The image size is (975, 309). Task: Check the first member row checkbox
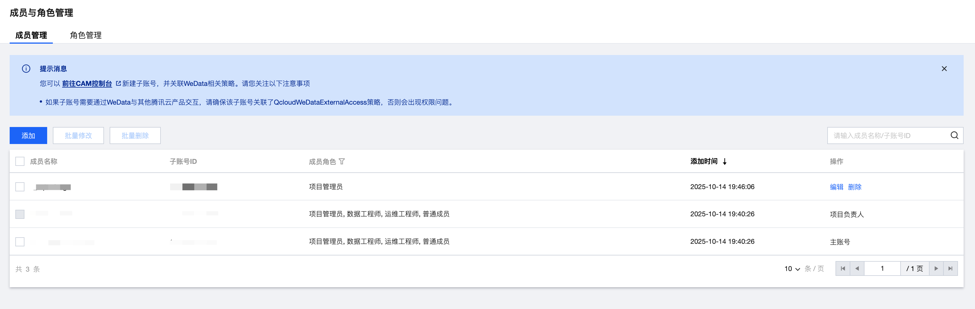(x=20, y=187)
